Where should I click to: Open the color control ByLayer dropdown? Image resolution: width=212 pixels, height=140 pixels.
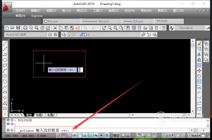tap(62, 21)
